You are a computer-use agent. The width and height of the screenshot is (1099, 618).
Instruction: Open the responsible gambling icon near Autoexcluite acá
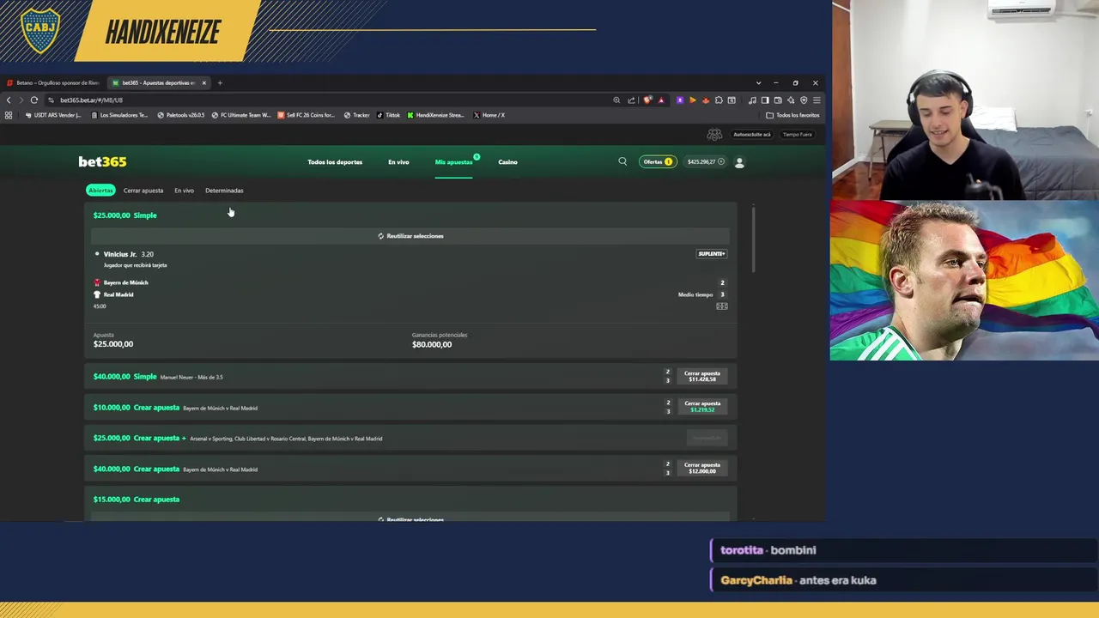pos(714,135)
